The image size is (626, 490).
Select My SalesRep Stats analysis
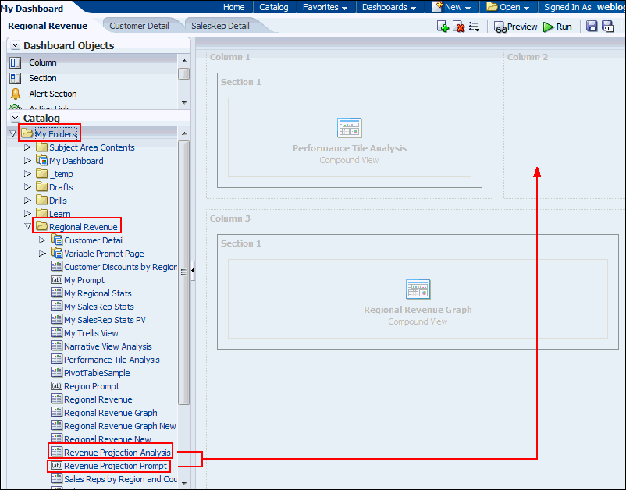pos(99,307)
